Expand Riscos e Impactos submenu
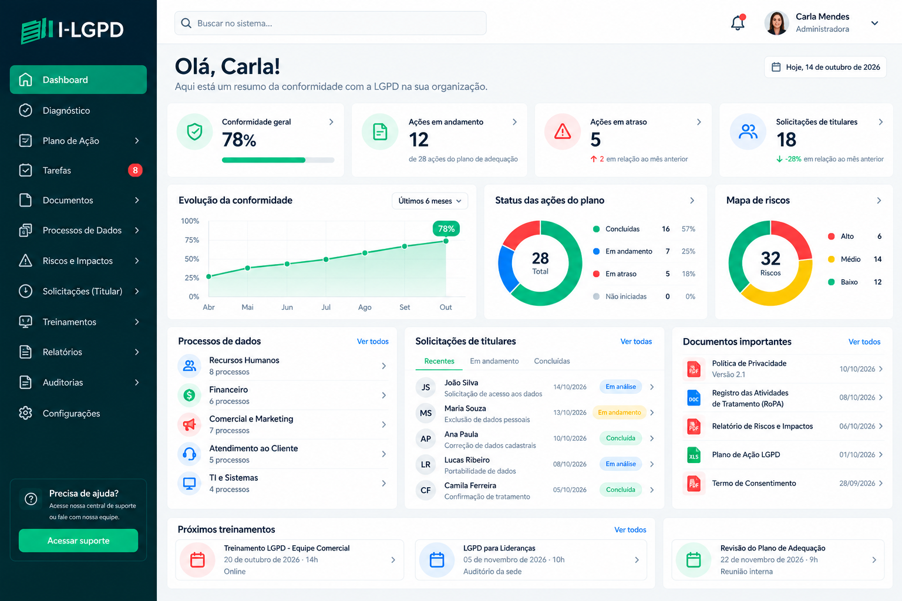 pyautogui.click(x=137, y=261)
